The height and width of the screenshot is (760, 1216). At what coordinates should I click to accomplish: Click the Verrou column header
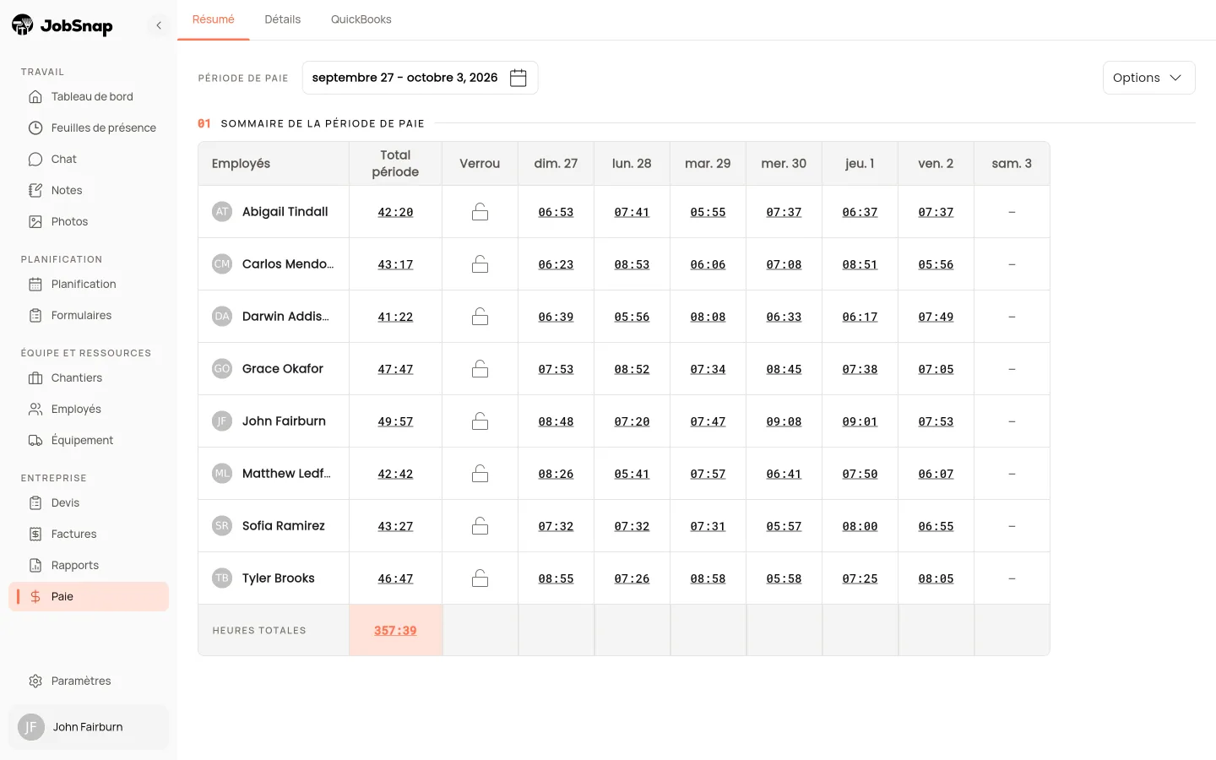point(480,164)
